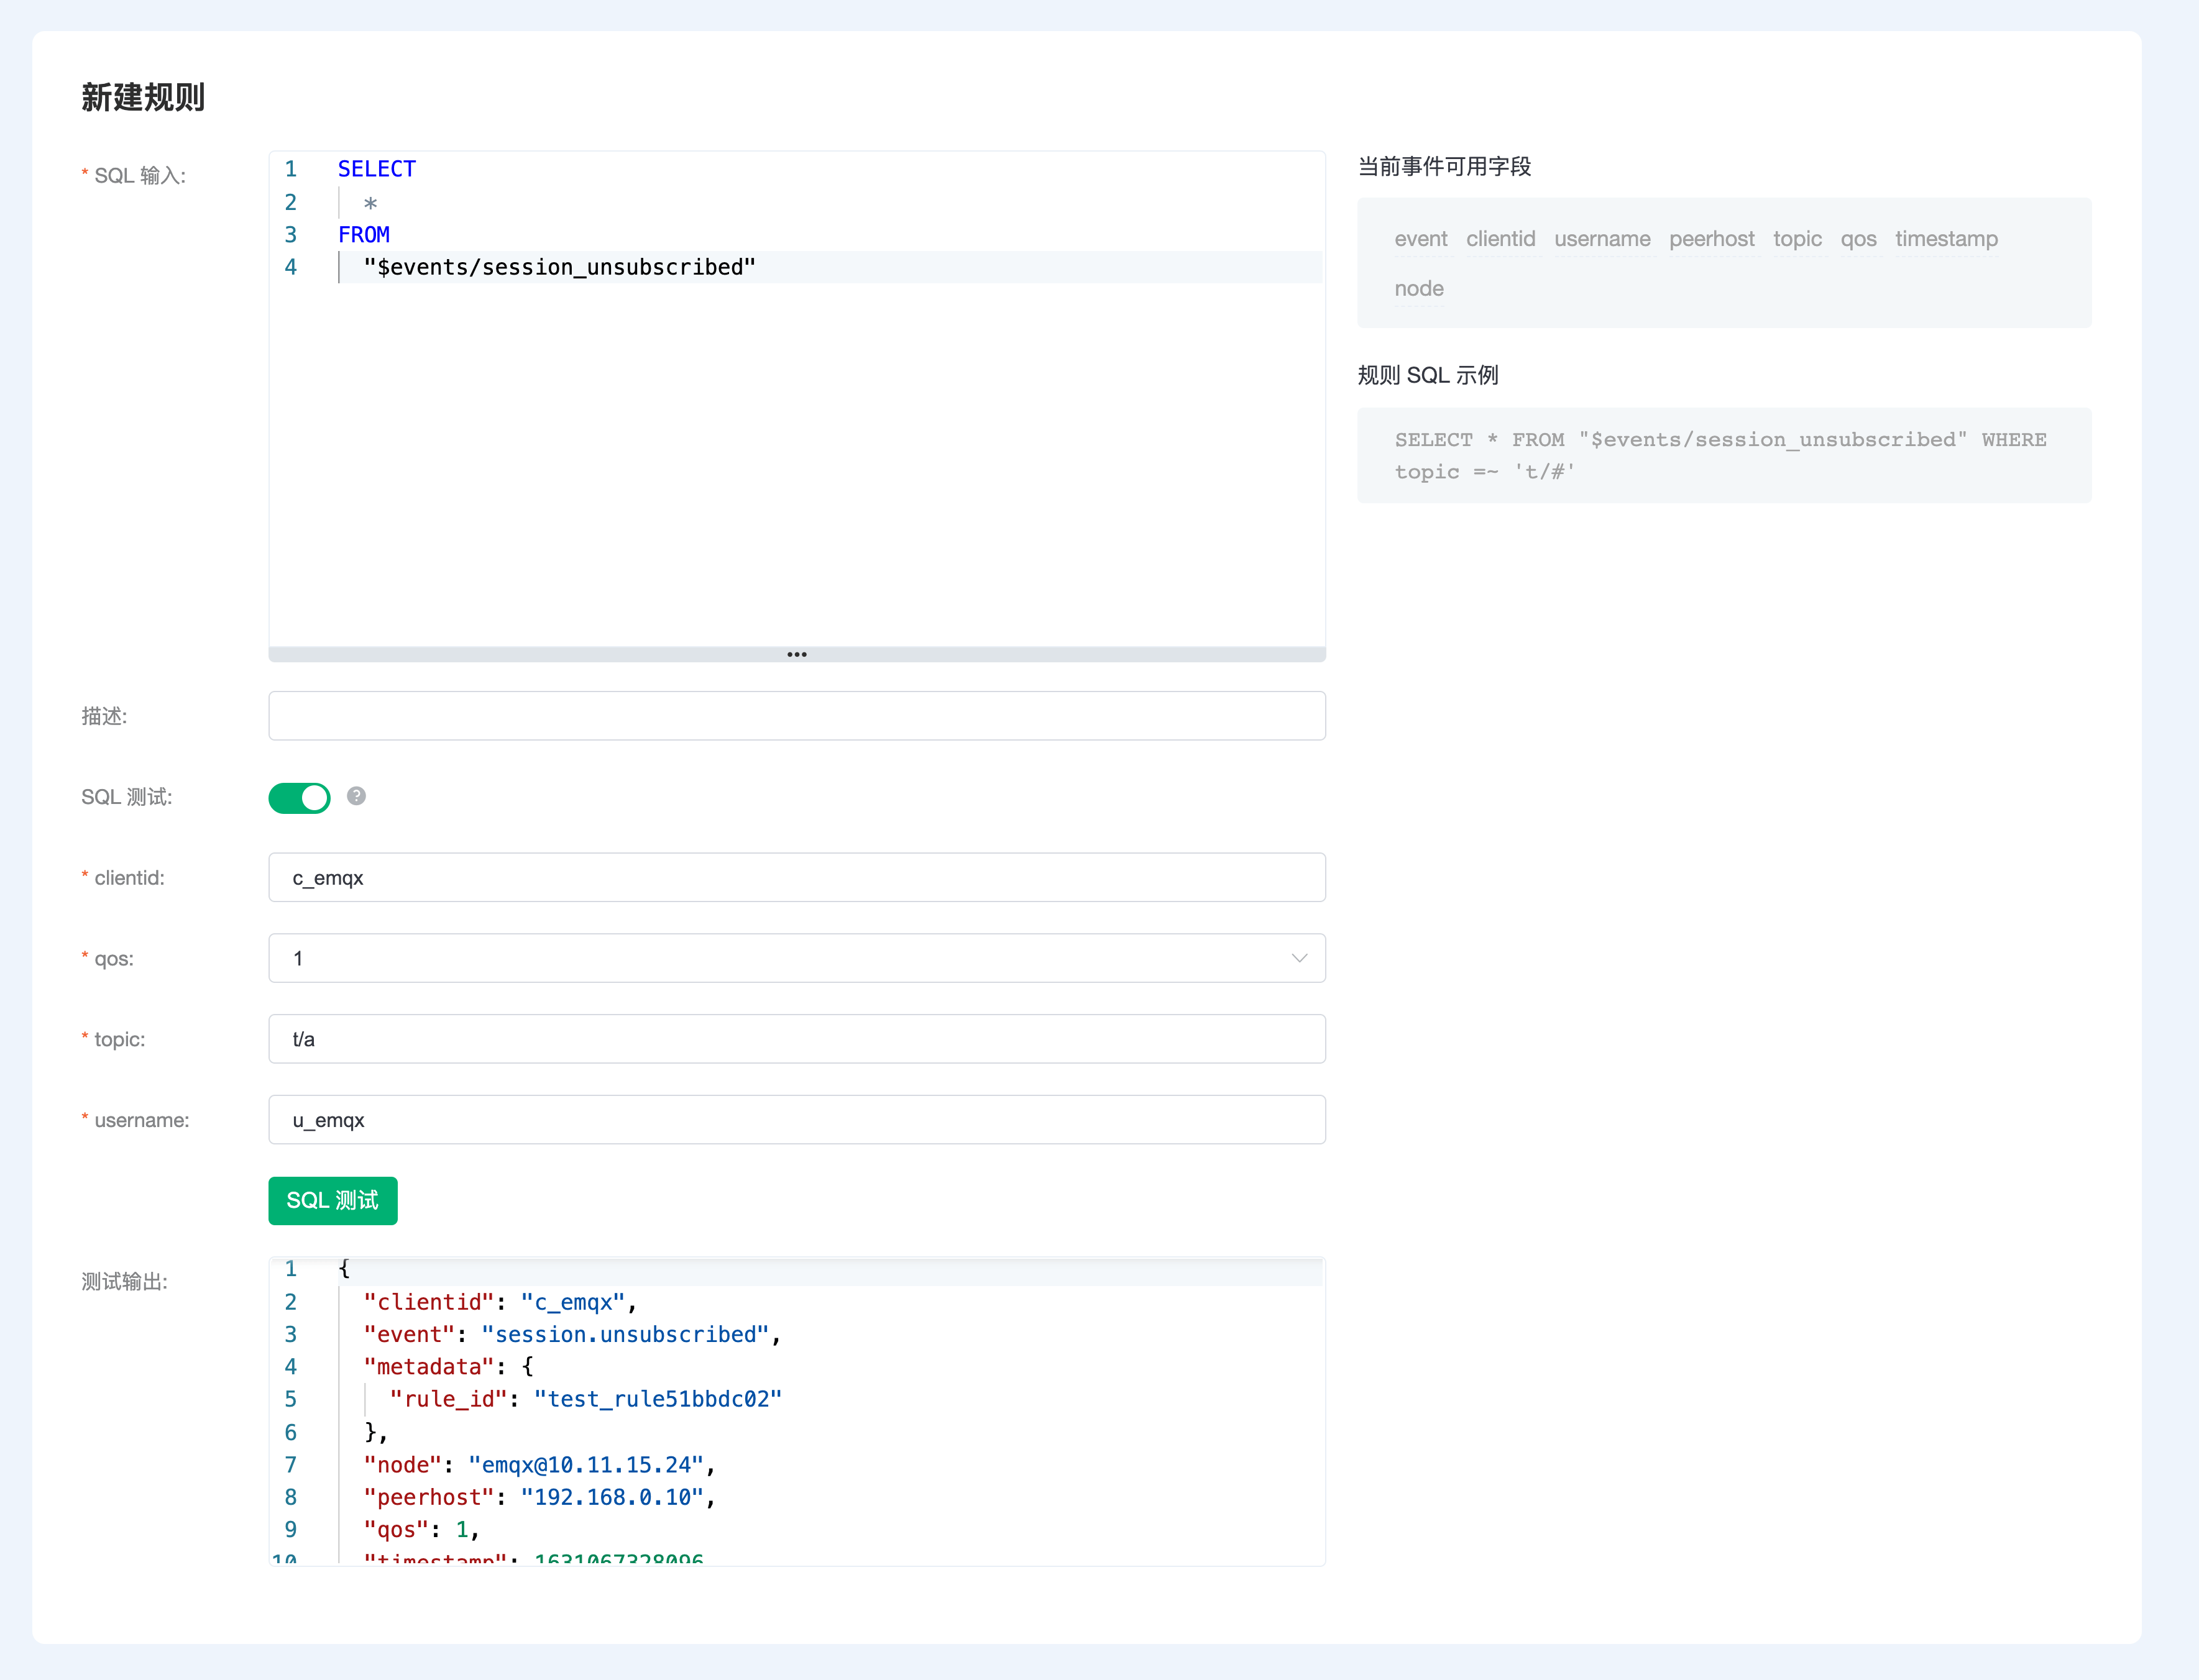Select the clientid field tag
2199x1680 pixels.
[1500, 239]
